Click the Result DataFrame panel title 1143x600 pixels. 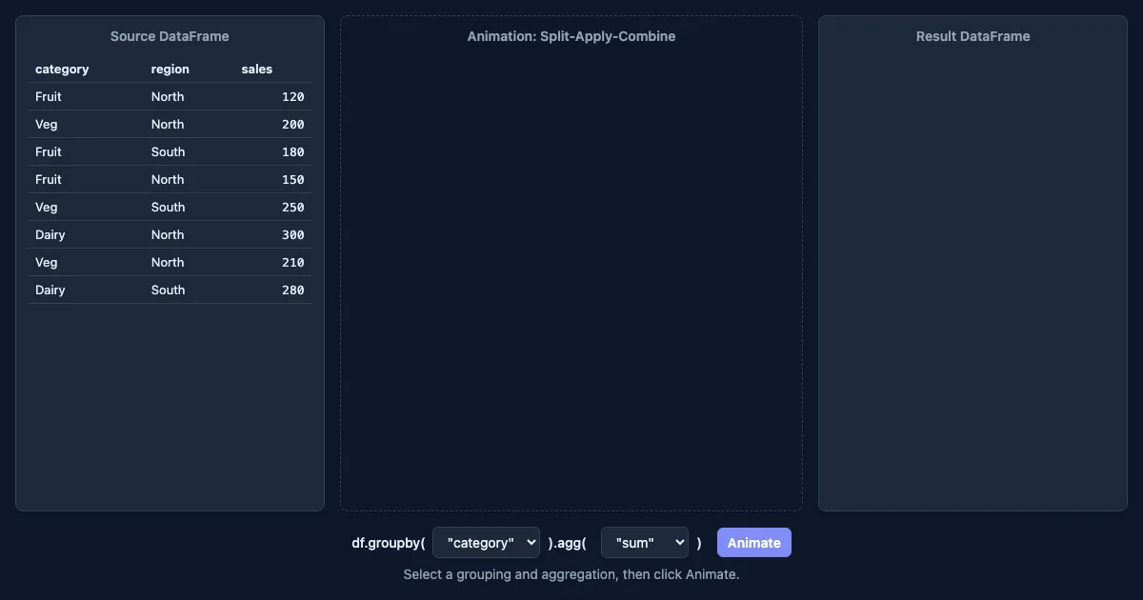point(973,36)
